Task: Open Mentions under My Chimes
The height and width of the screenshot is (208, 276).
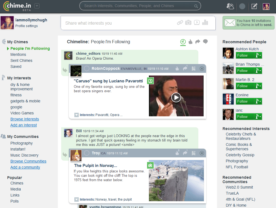Action: tap(18, 54)
